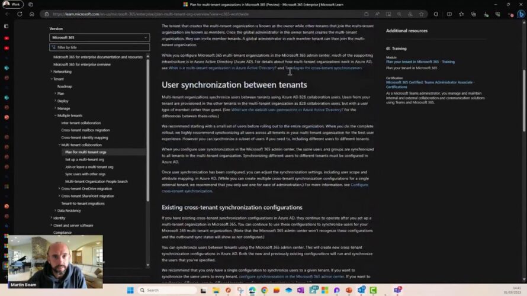Image resolution: width=527 pixels, height=296 pixels.
Task: Open Plan your tenant training module link
Action: (x=420, y=62)
